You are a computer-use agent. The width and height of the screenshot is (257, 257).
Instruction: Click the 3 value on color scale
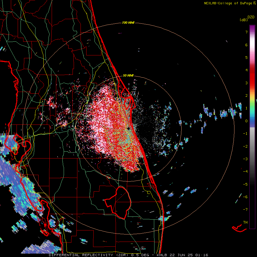[246, 83]
